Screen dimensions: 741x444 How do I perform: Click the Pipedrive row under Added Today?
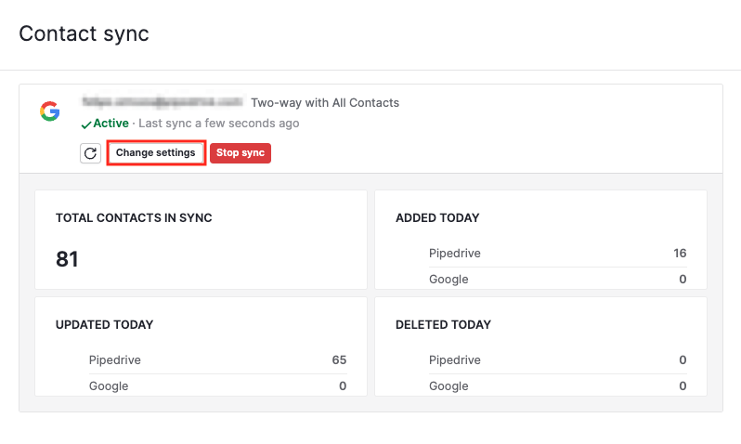click(x=558, y=254)
